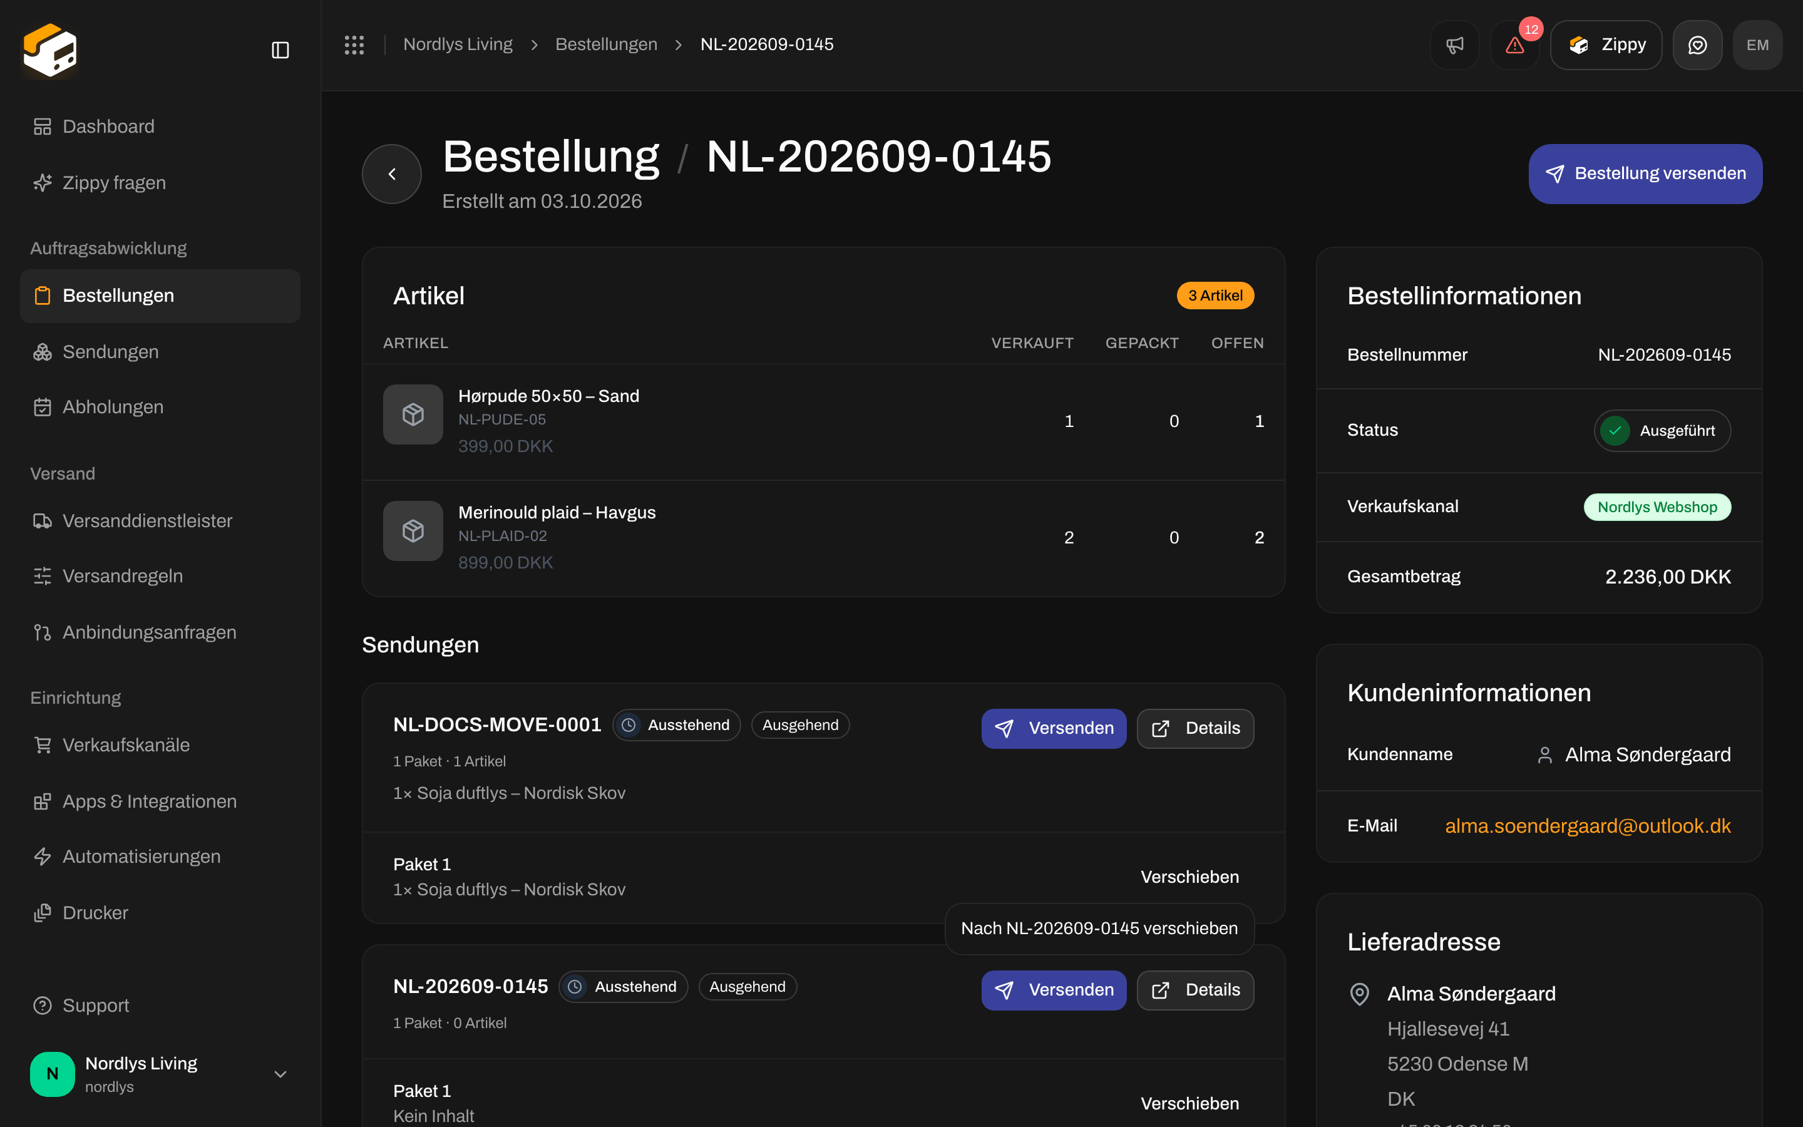Screen dimensions: 1803x1127
Task: Click the Kundenname value Alma Søndergaard
Action: coord(1647,755)
